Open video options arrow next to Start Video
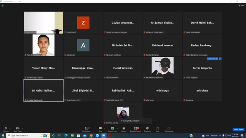This screenshot has width=246, height=138. pos(22,128)
